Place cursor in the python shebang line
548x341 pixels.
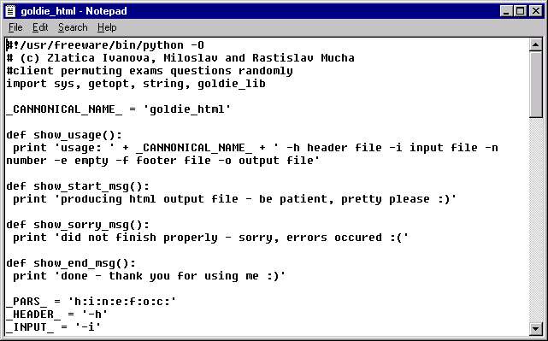tap(105, 45)
